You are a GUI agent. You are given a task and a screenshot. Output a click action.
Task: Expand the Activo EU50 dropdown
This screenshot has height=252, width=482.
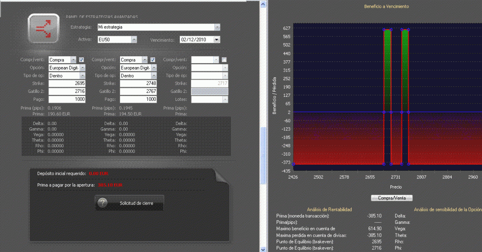pos(134,40)
